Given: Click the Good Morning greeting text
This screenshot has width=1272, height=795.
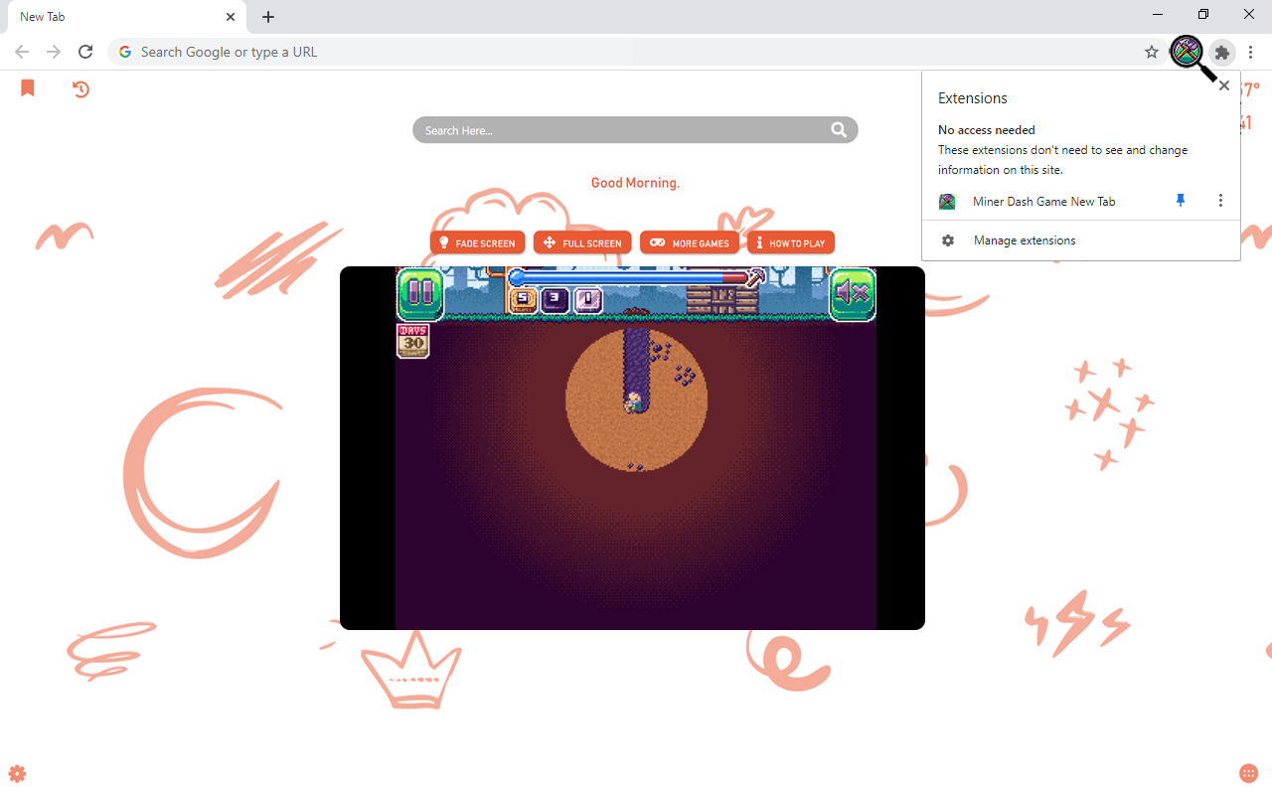Looking at the screenshot, I should coord(635,183).
